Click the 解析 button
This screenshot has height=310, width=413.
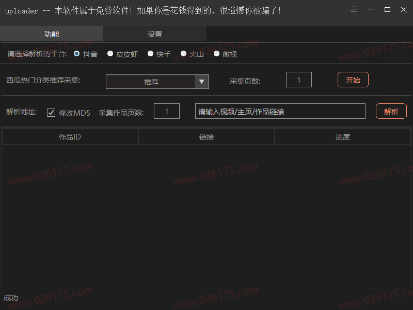pos(391,111)
